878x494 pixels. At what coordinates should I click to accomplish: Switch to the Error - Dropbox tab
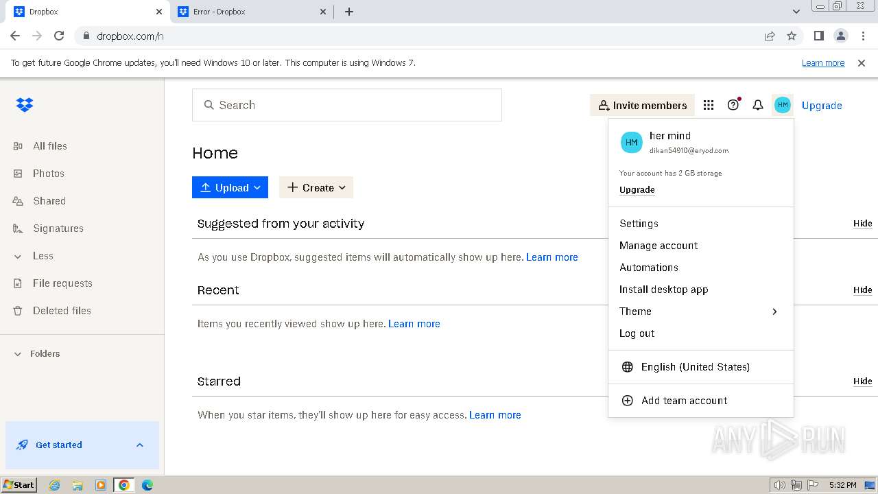point(250,12)
